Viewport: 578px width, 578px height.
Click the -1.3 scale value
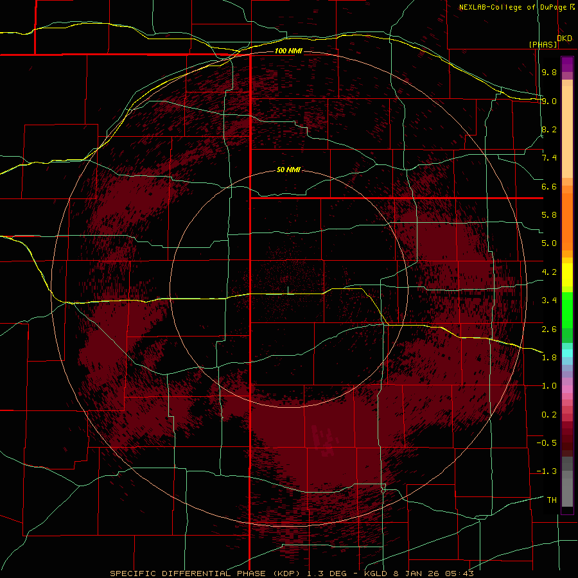click(547, 471)
